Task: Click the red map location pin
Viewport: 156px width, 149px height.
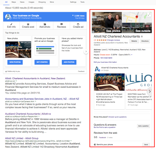Action: tap(137, 17)
